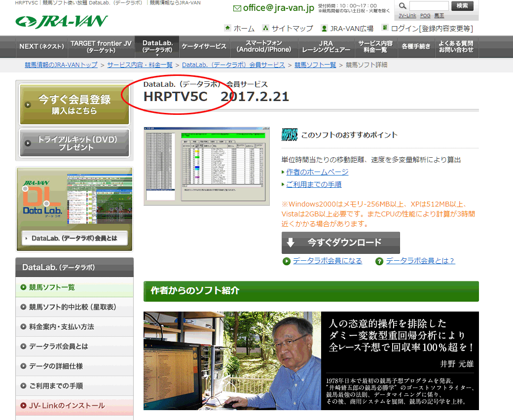Click breadcrumb 競馬ソフト一覧

315,65
